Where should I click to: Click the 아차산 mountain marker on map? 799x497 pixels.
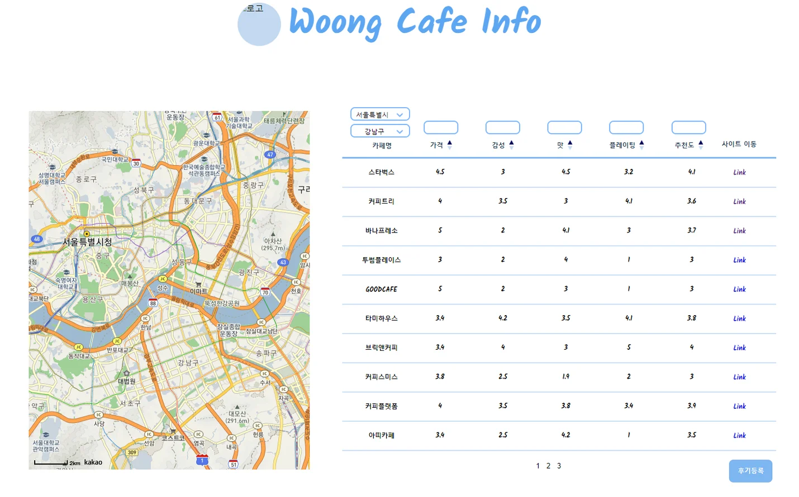[273, 234]
